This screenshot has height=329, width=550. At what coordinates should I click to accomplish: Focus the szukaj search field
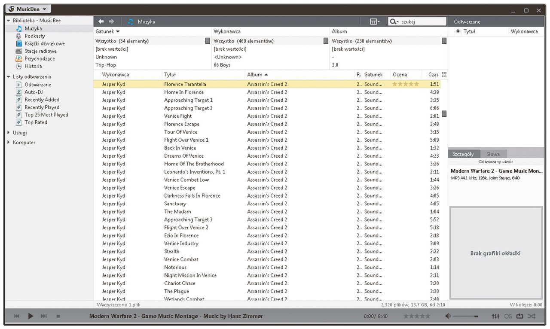[x=423, y=21]
